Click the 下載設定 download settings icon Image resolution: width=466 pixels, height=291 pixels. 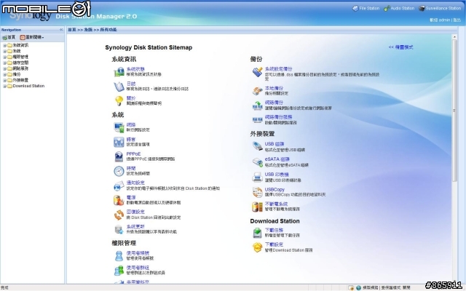[257, 247]
